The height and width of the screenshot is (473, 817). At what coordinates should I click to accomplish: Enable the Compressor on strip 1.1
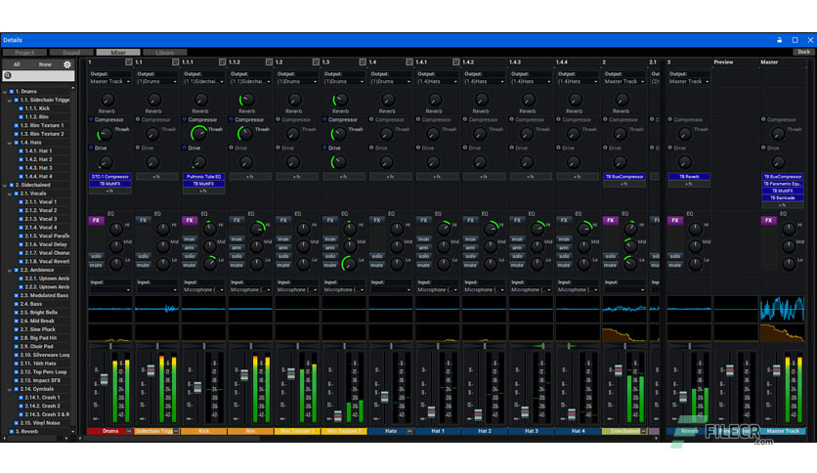(138, 119)
